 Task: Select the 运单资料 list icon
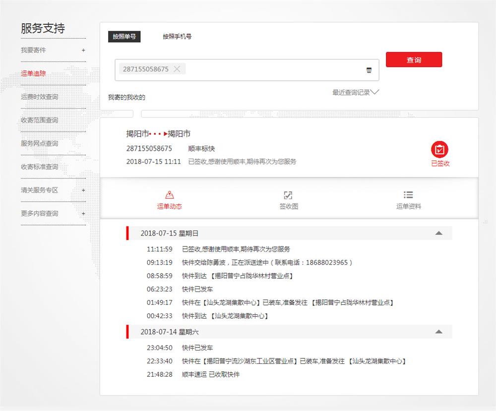pyautogui.click(x=408, y=195)
